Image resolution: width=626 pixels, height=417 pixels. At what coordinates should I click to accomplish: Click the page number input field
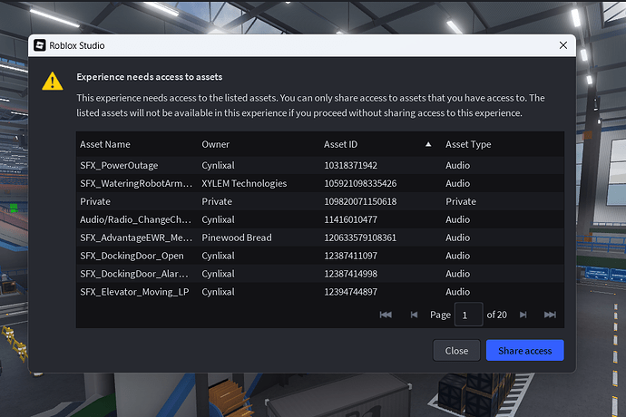(x=467, y=315)
